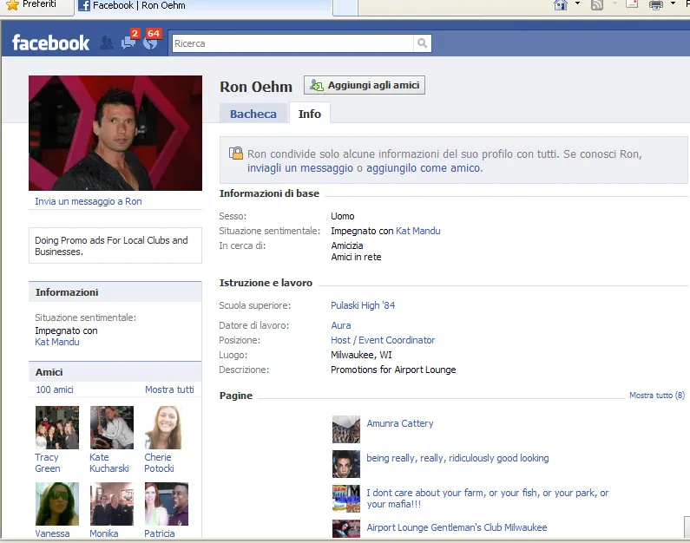Click Ron Oehm's profile photo
The height and width of the screenshot is (543, 690).
(x=115, y=133)
